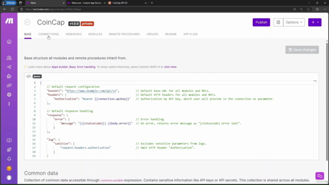Click line 5 Authorization header in editor
Image resolution: width=329 pixels, height=185 pixels.
pyautogui.click(x=92, y=99)
